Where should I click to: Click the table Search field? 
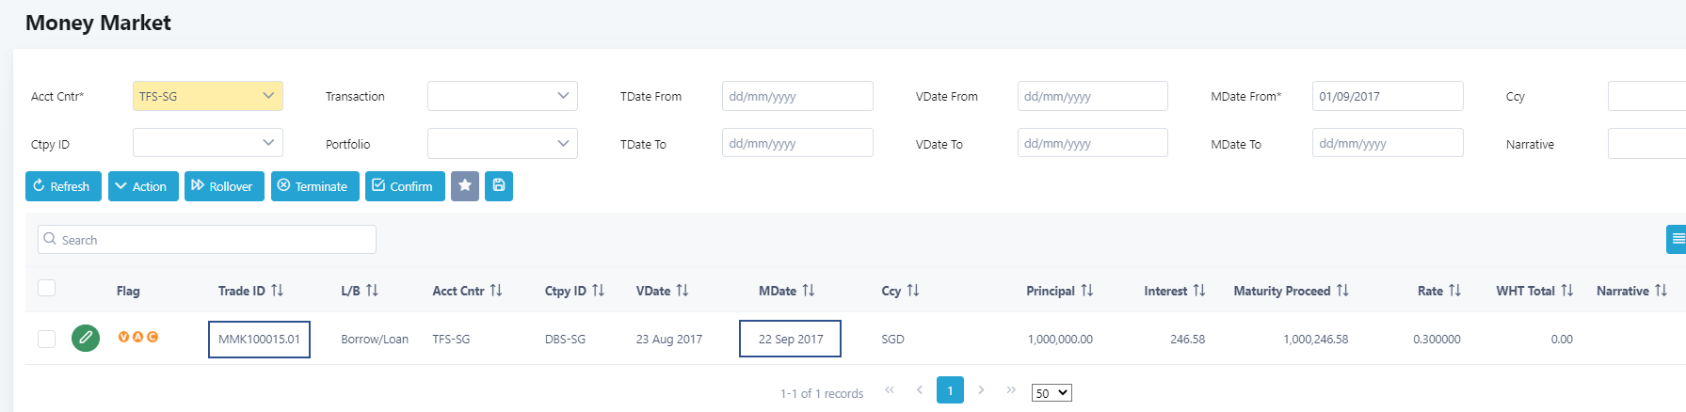click(207, 240)
